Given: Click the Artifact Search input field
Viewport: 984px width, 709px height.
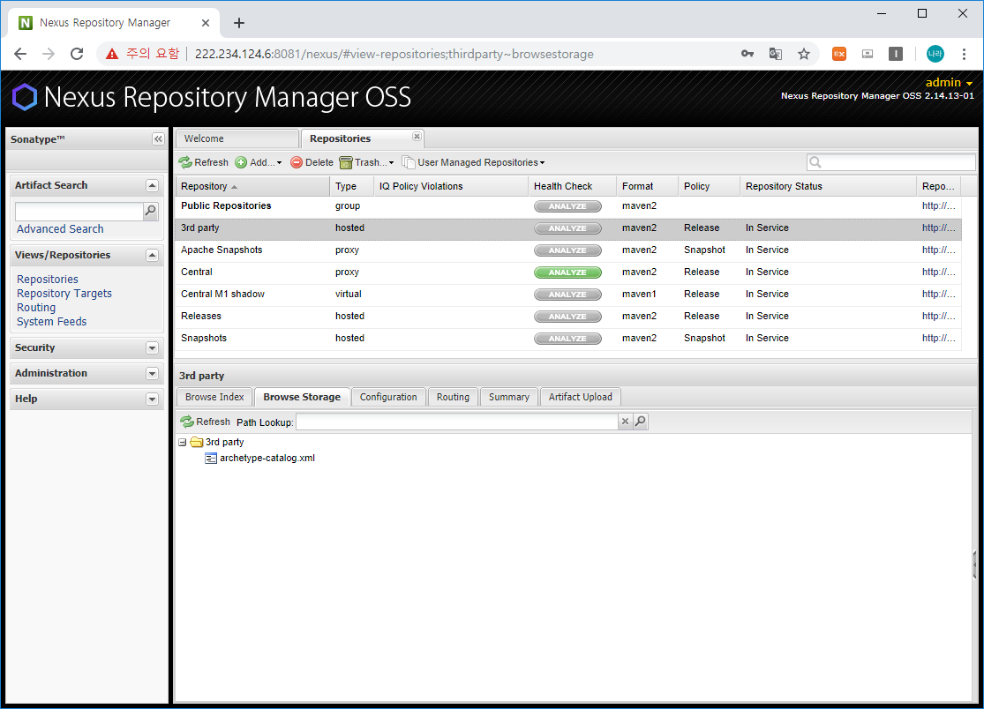Looking at the screenshot, I should tap(79, 212).
